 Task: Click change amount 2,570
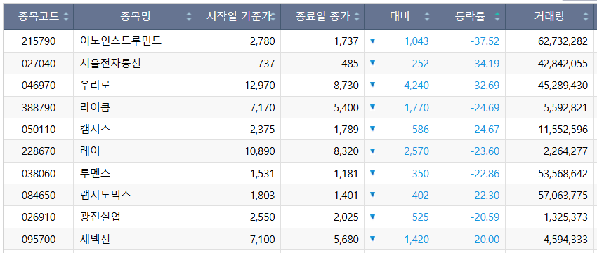[x=416, y=151]
